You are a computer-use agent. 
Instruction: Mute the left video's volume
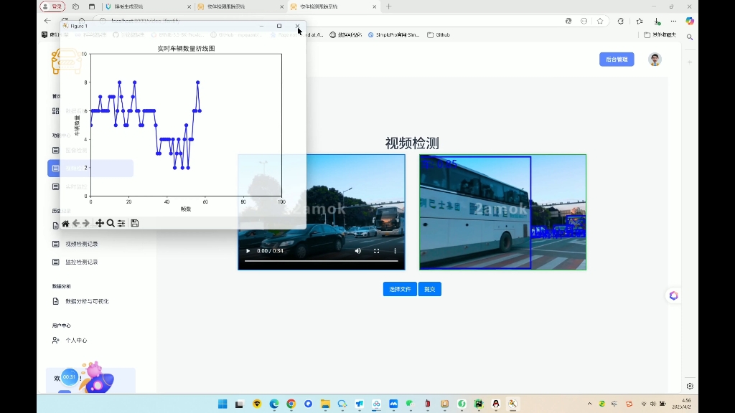point(358,251)
